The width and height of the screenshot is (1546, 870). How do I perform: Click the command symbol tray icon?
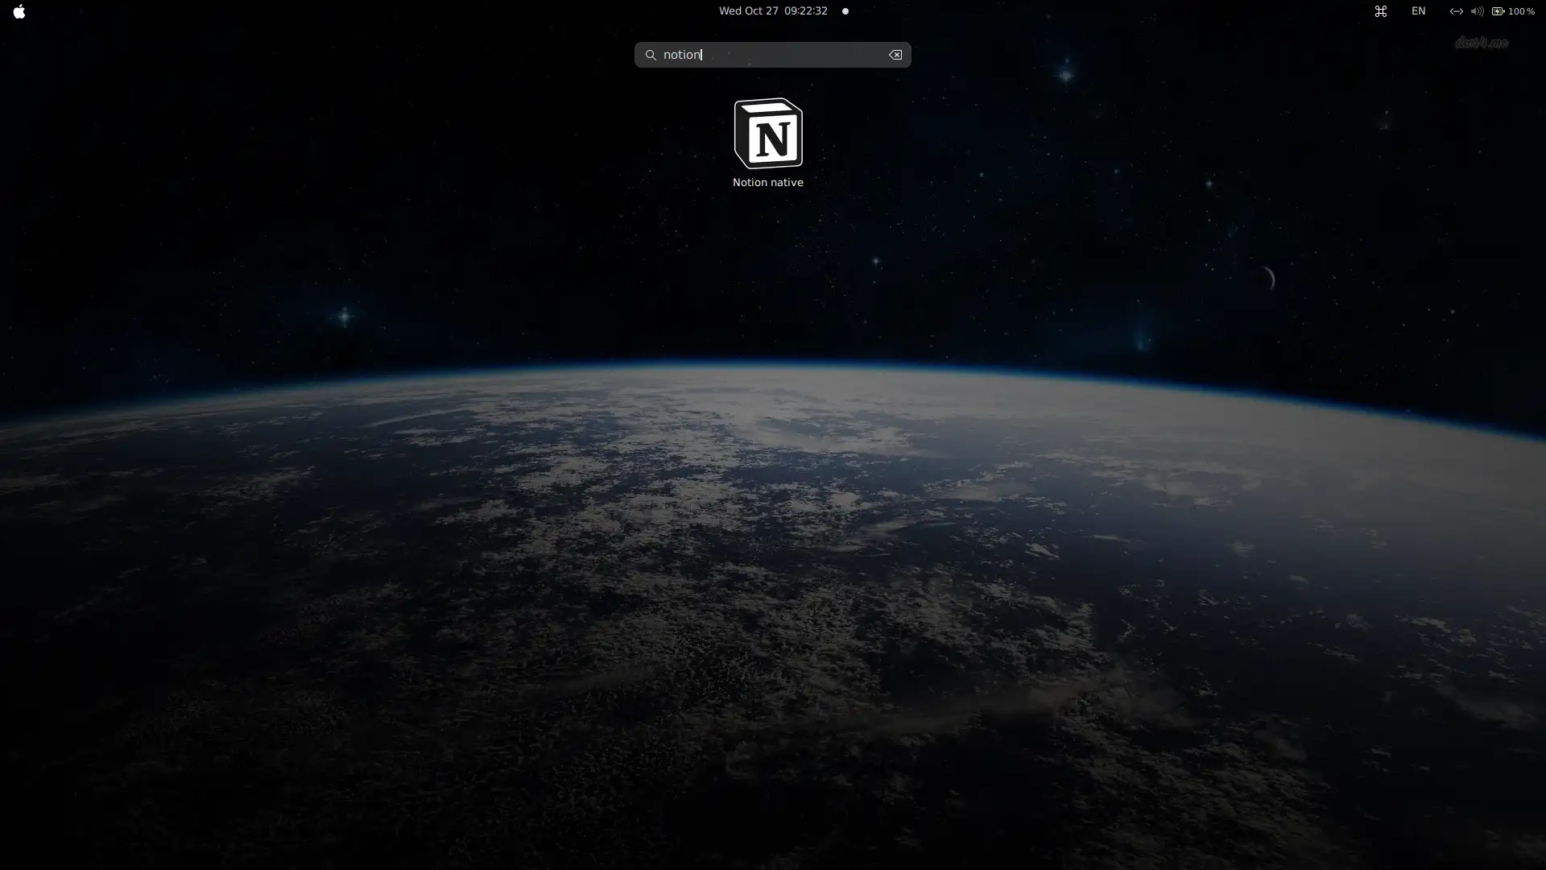pyautogui.click(x=1380, y=11)
